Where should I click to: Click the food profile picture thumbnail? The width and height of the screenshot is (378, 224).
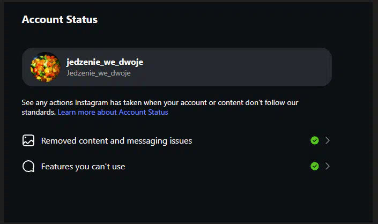coord(45,67)
